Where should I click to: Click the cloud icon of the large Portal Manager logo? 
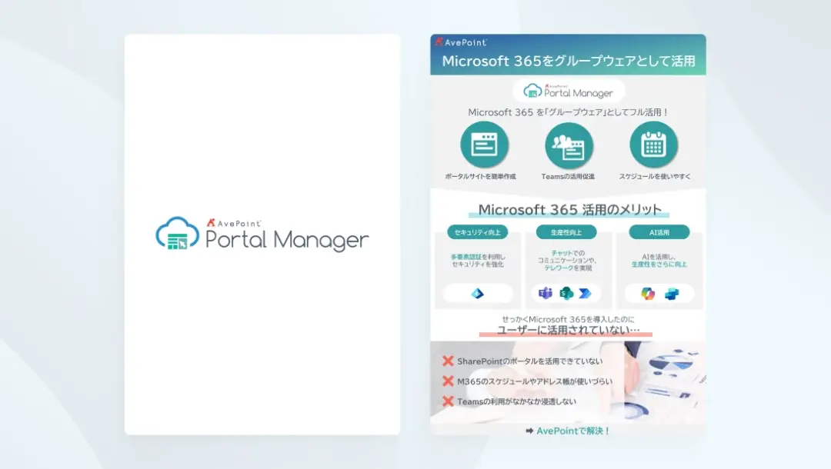(x=178, y=233)
